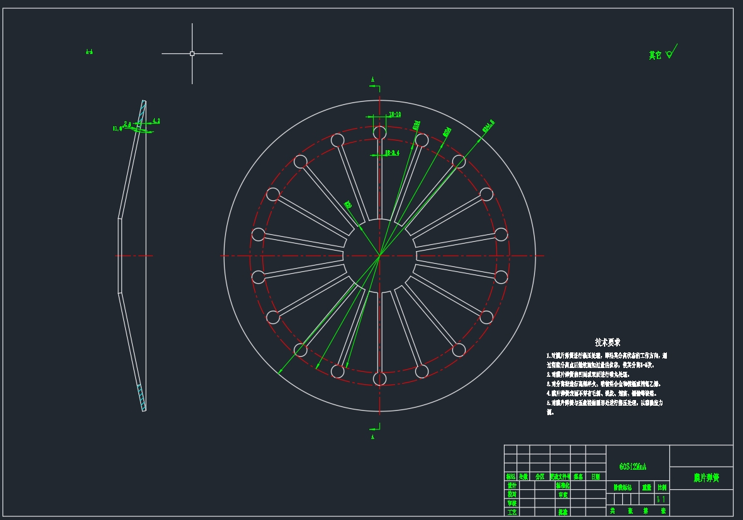
Task: Click the 审核 row label
Action: click(x=511, y=503)
